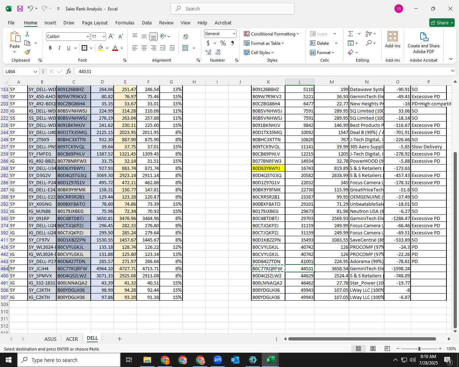Screen dimensions: 459x367
Task: Toggle bold formatting
Action: pos(50,48)
